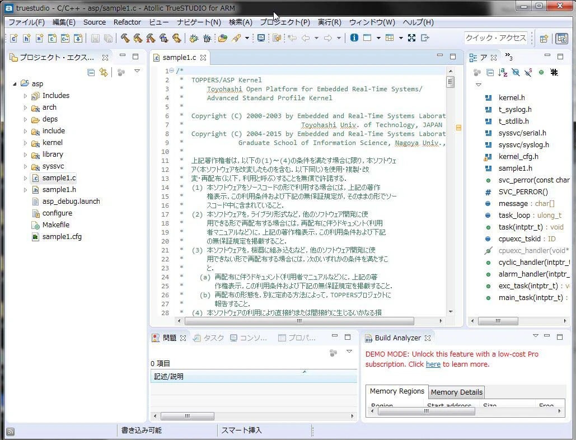This screenshot has width=576, height=440.
Task: Open the Refactor menu
Action: (127, 22)
